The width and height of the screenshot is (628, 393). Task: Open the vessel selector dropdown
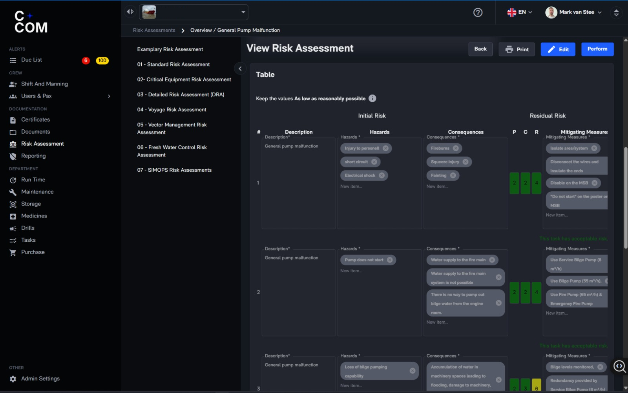point(194,12)
